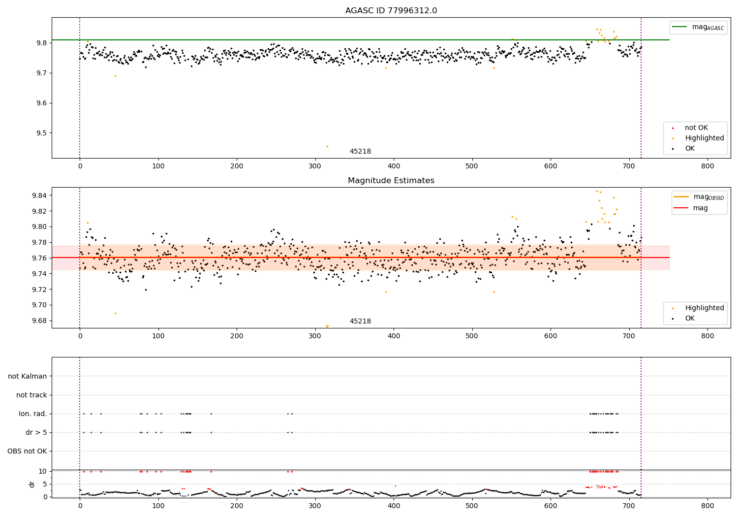The height and width of the screenshot is (517, 738).
Task: Click the 'not track' row label
Action: pyautogui.click(x=31, y=395)
